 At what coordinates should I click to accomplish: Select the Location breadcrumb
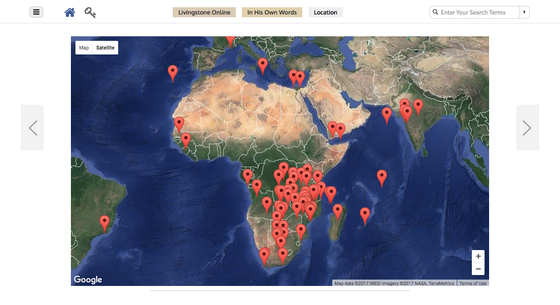click(x=325, y=12)
